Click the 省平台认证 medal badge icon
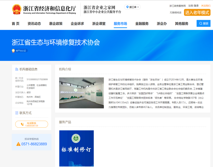 13,51
